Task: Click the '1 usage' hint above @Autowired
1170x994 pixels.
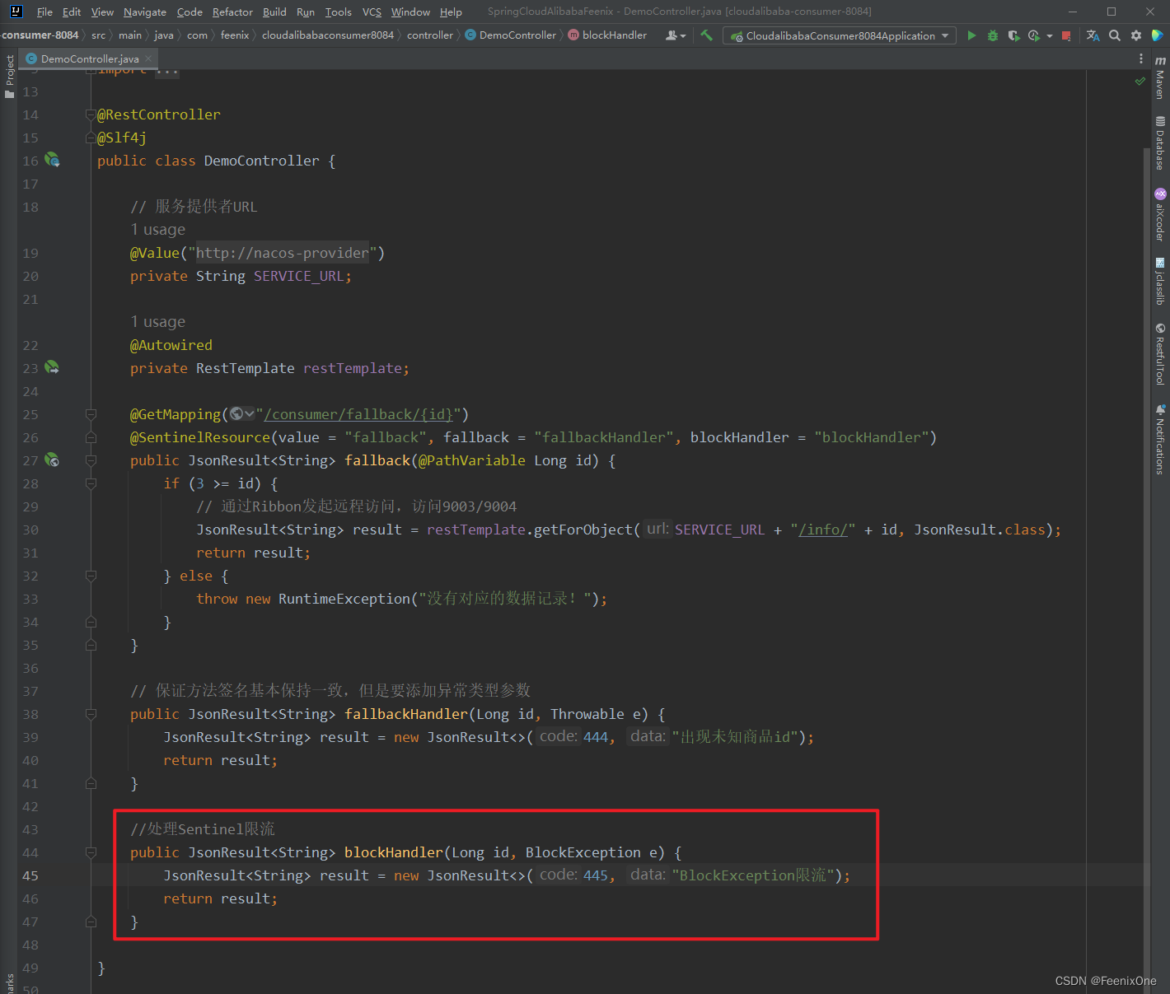Action: (158, 321)
